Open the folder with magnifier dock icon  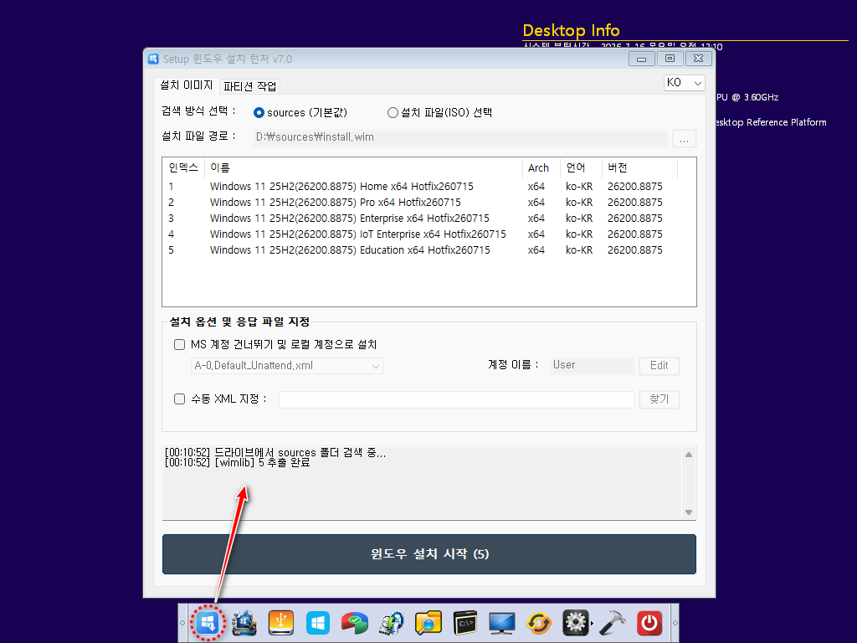click(428, 623)
